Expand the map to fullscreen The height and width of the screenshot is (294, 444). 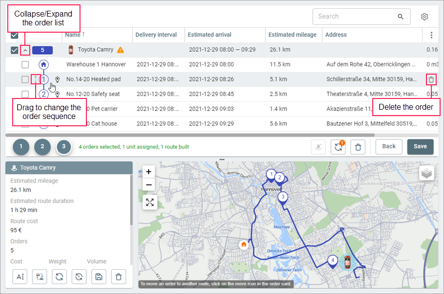coord(149,202)
